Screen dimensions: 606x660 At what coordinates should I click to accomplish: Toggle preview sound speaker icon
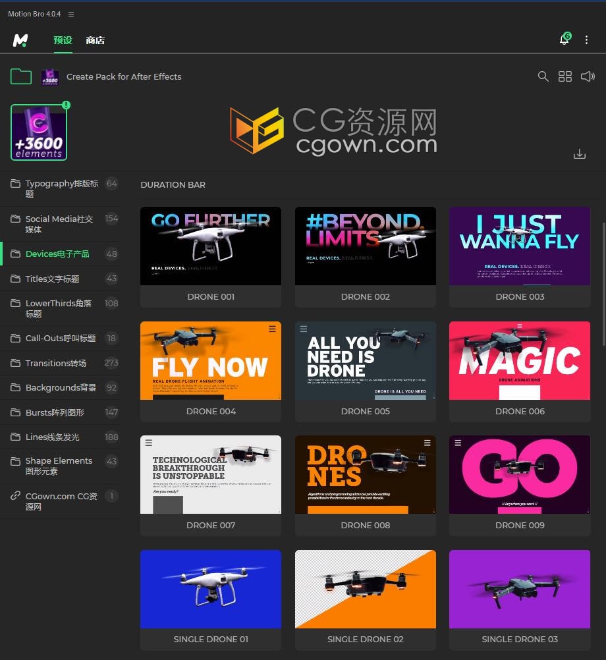click(588, 76)
